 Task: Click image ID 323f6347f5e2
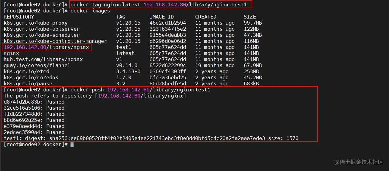pyautogui.click(x=168, y=29)
